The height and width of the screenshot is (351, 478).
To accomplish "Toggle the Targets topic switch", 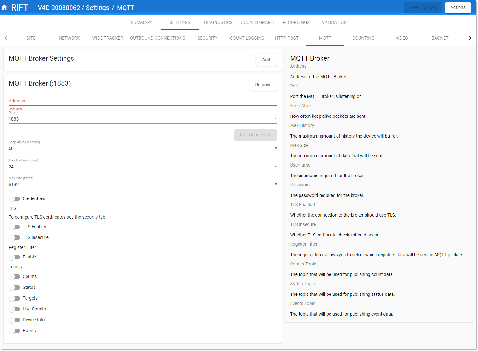I will [14, 298].
